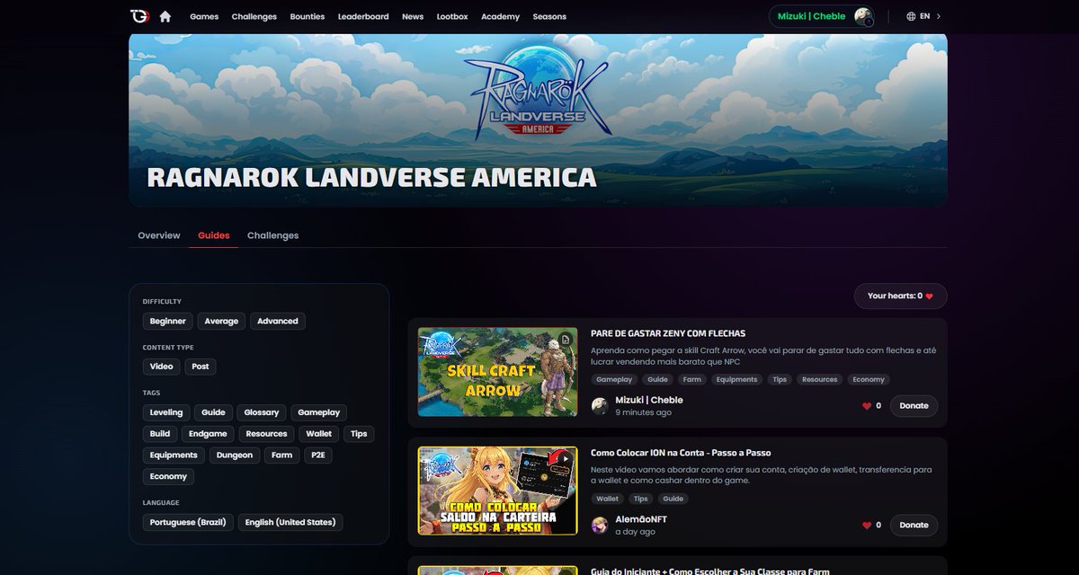This screenshot has width=1079, height=575.
Task: Open AlemãoNFT author avatar
Action: [x=600, y=525]
